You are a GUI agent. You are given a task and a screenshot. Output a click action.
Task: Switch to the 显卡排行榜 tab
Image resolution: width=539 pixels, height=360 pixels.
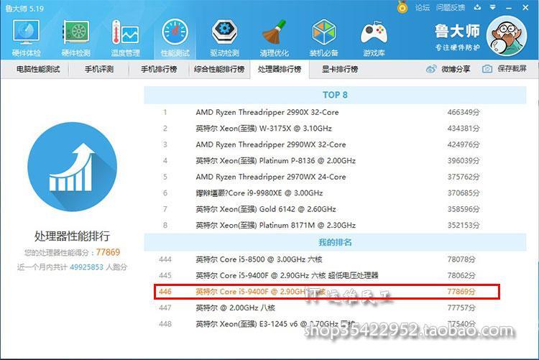click(339, 70)
